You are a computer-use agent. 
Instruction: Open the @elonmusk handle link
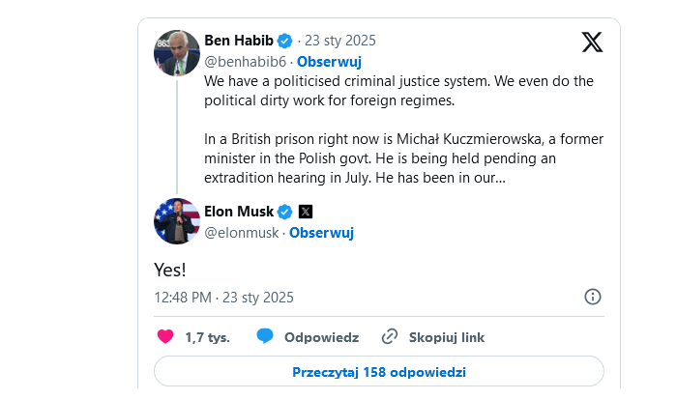[x=241, y=233]
